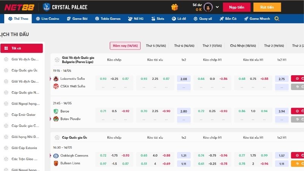Viewport: 304px width, 171px height.
Task: Open the Live Casino menu
Action: pos(47,19)
